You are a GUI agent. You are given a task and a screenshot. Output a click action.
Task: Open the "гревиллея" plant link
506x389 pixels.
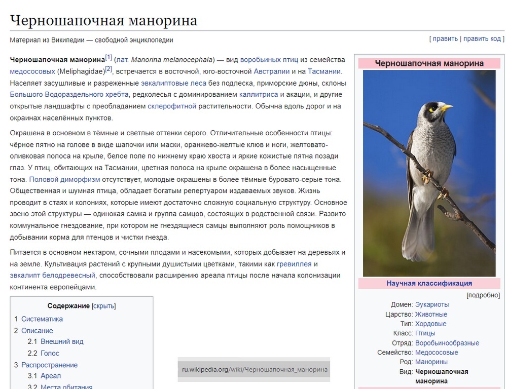coord(293,264)
